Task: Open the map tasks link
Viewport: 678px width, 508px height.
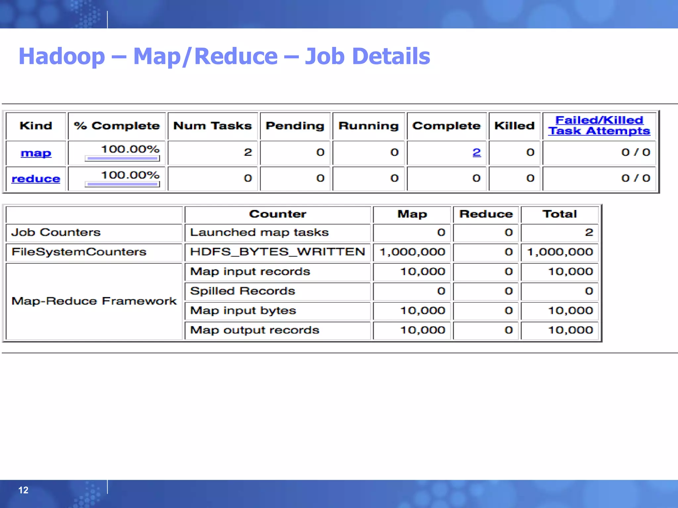Action: tap(36, 153)
